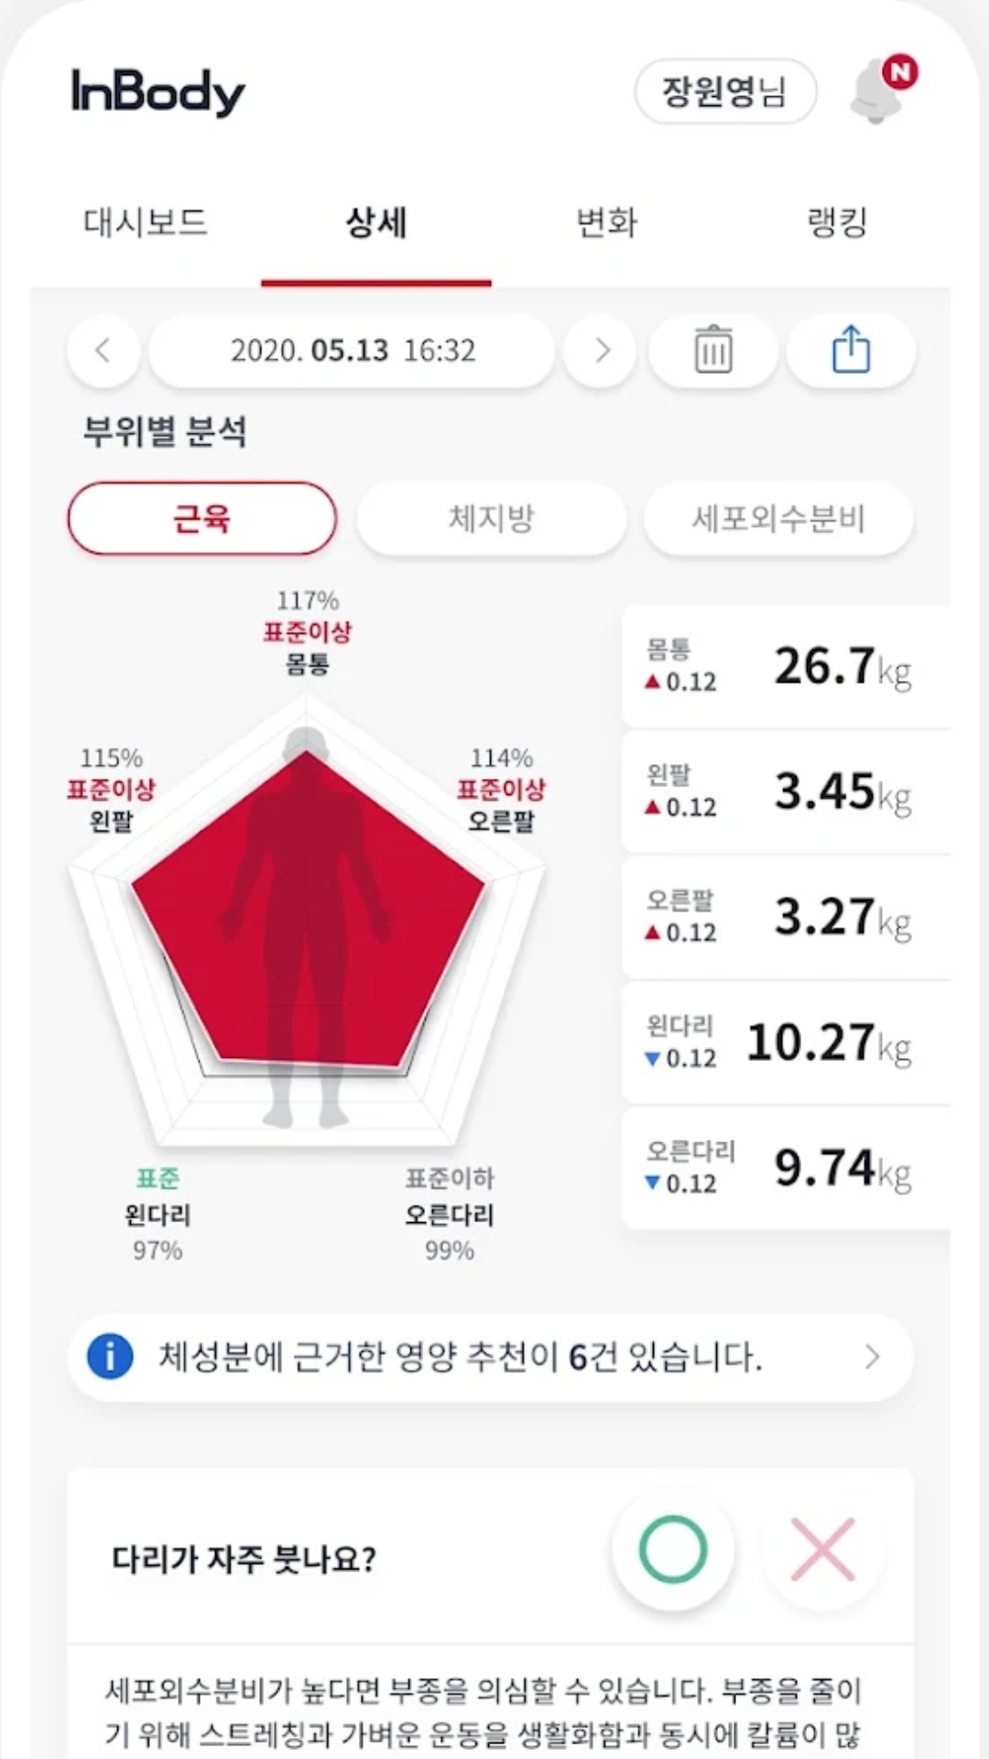The width and height of the screenshot is (989, 1759).
Task: Tap the 몸통 26.7kg card
Action: 784,666
